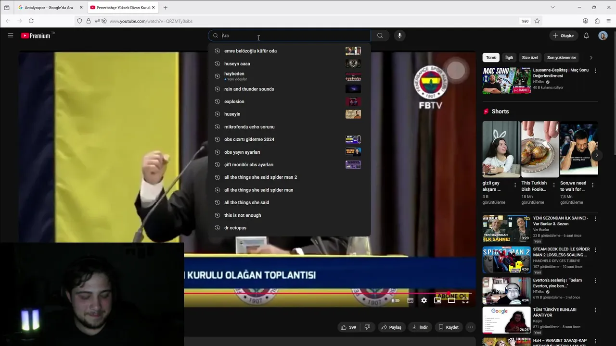Switch to miniplayer mode
Viewport: 616px width, 346px height.
click(437, 300)
